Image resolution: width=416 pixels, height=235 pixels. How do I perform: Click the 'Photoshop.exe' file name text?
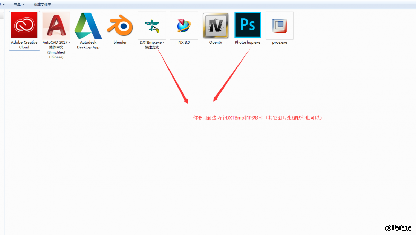(248, 42)
